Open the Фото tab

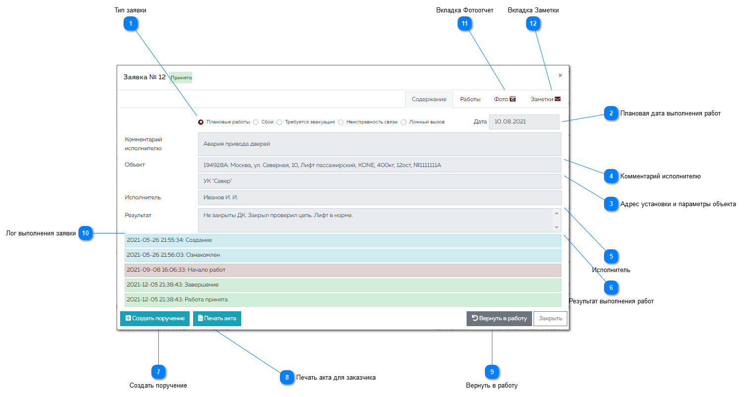pyautogui.click(x=505, y=99)
